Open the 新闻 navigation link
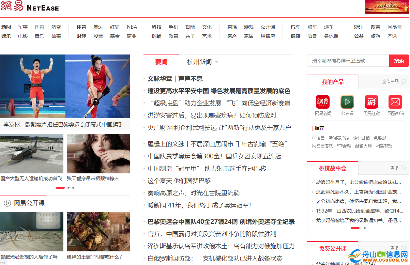Screen dimensions: 410x265 pyautogui.click(x=6, y=27)
